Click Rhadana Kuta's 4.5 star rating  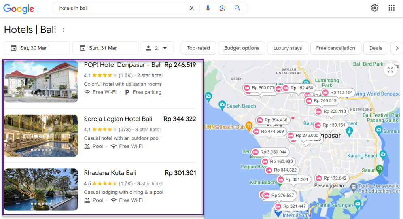[x=100, y=183]
